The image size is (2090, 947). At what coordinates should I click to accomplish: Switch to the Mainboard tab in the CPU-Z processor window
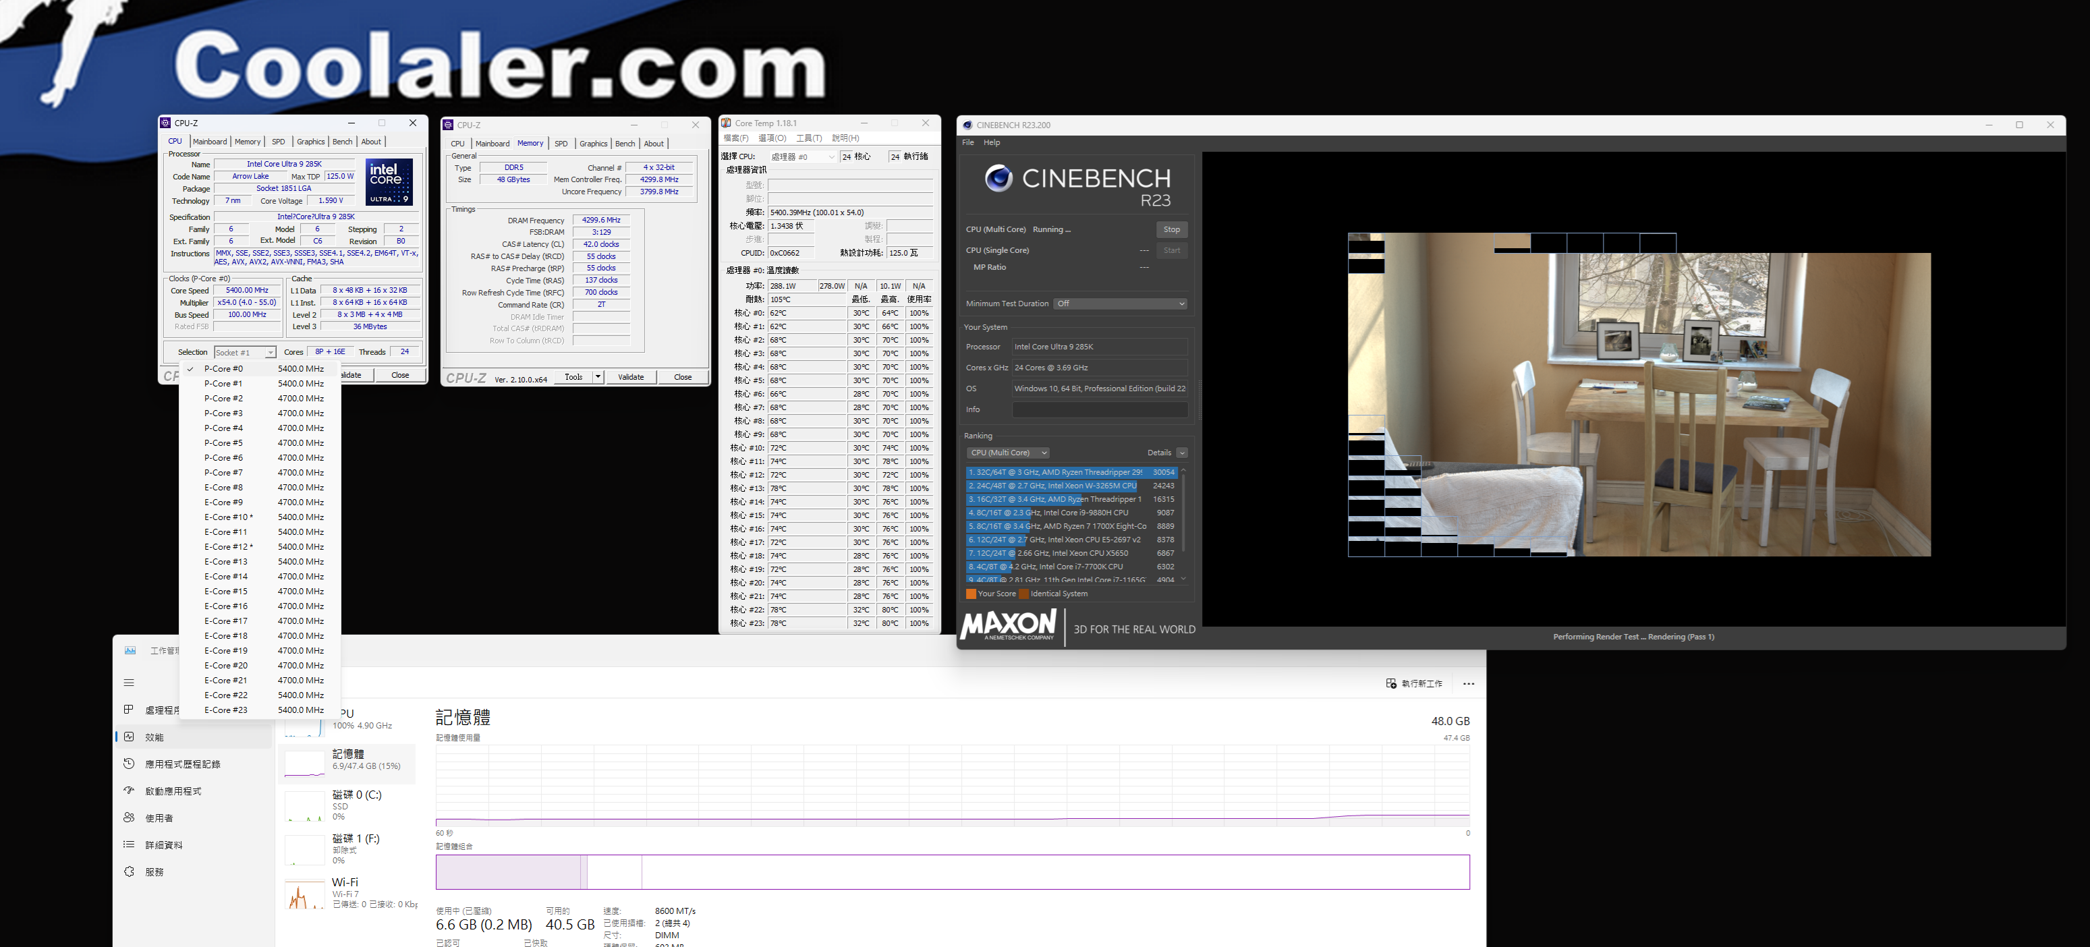click(x=210, y=141)
